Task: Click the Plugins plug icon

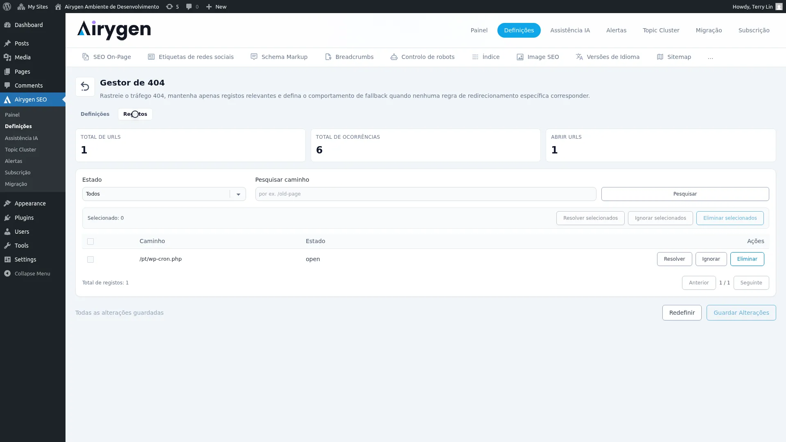Action: pyautogui.click(x=7, y=218)
